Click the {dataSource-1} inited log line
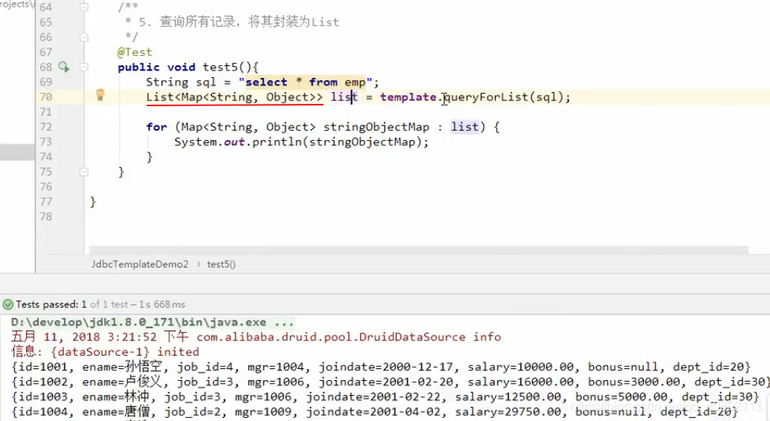The height and width of the screenshot is (421, 770). click(x=105, y=352)
